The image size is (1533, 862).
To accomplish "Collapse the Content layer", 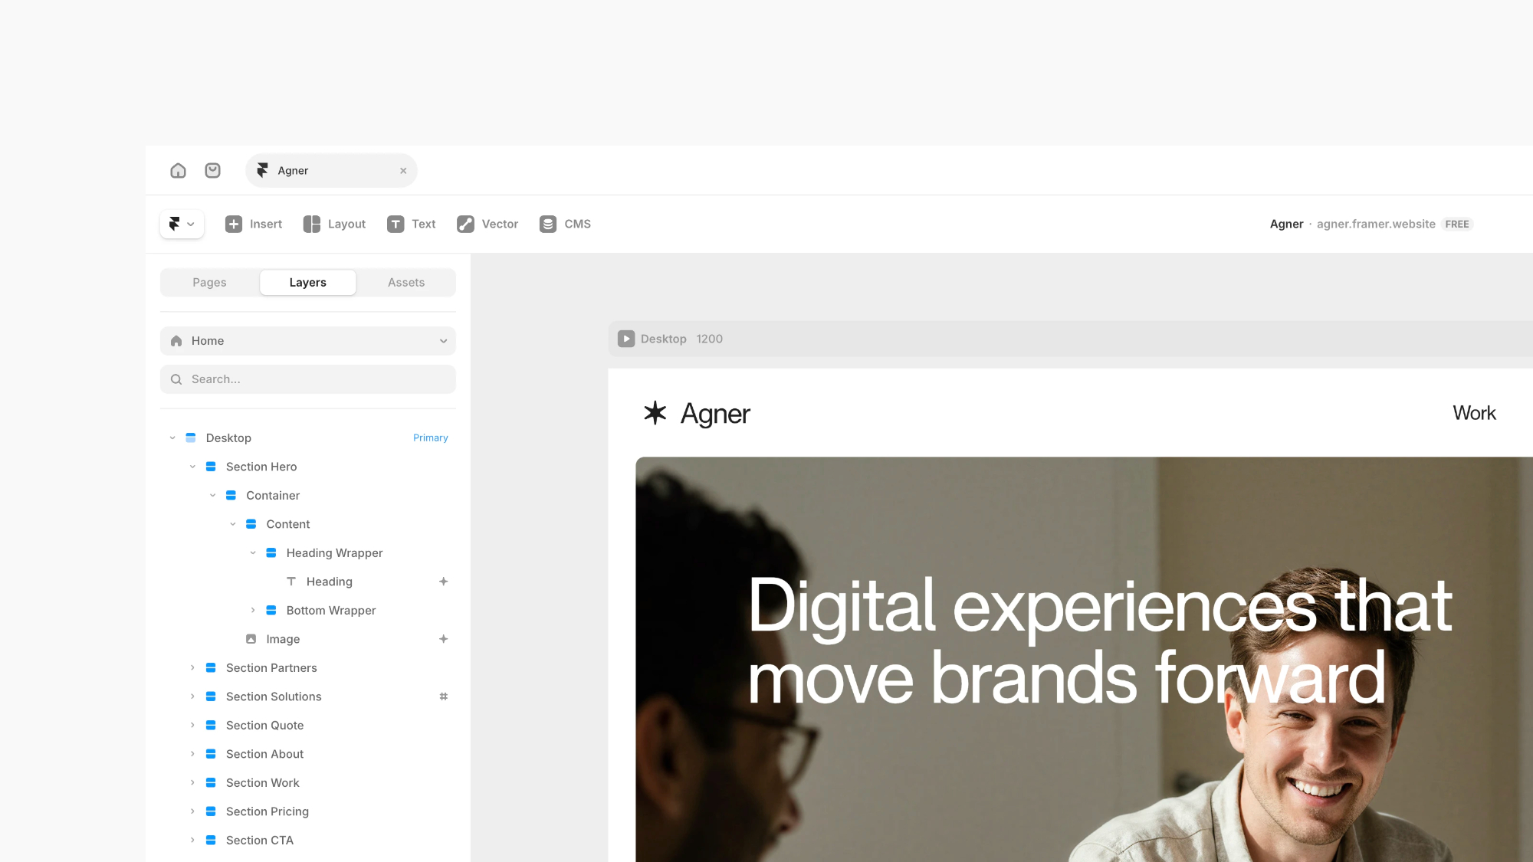I will tap(232, 524).
